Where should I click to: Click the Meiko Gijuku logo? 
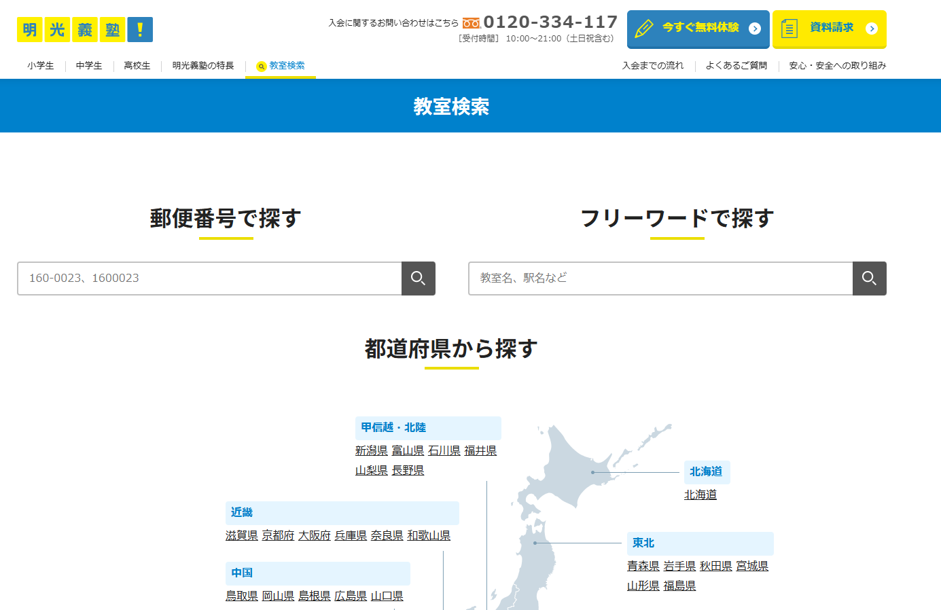[x=85, y=30]
